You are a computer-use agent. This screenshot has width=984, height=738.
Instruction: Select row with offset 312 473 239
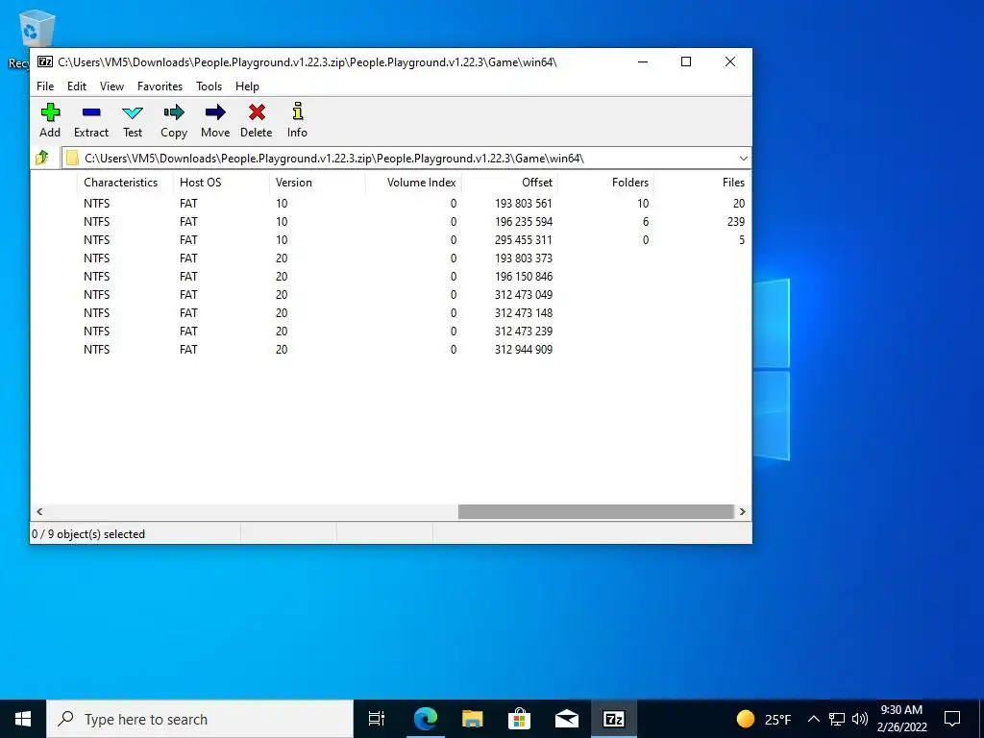390,331
